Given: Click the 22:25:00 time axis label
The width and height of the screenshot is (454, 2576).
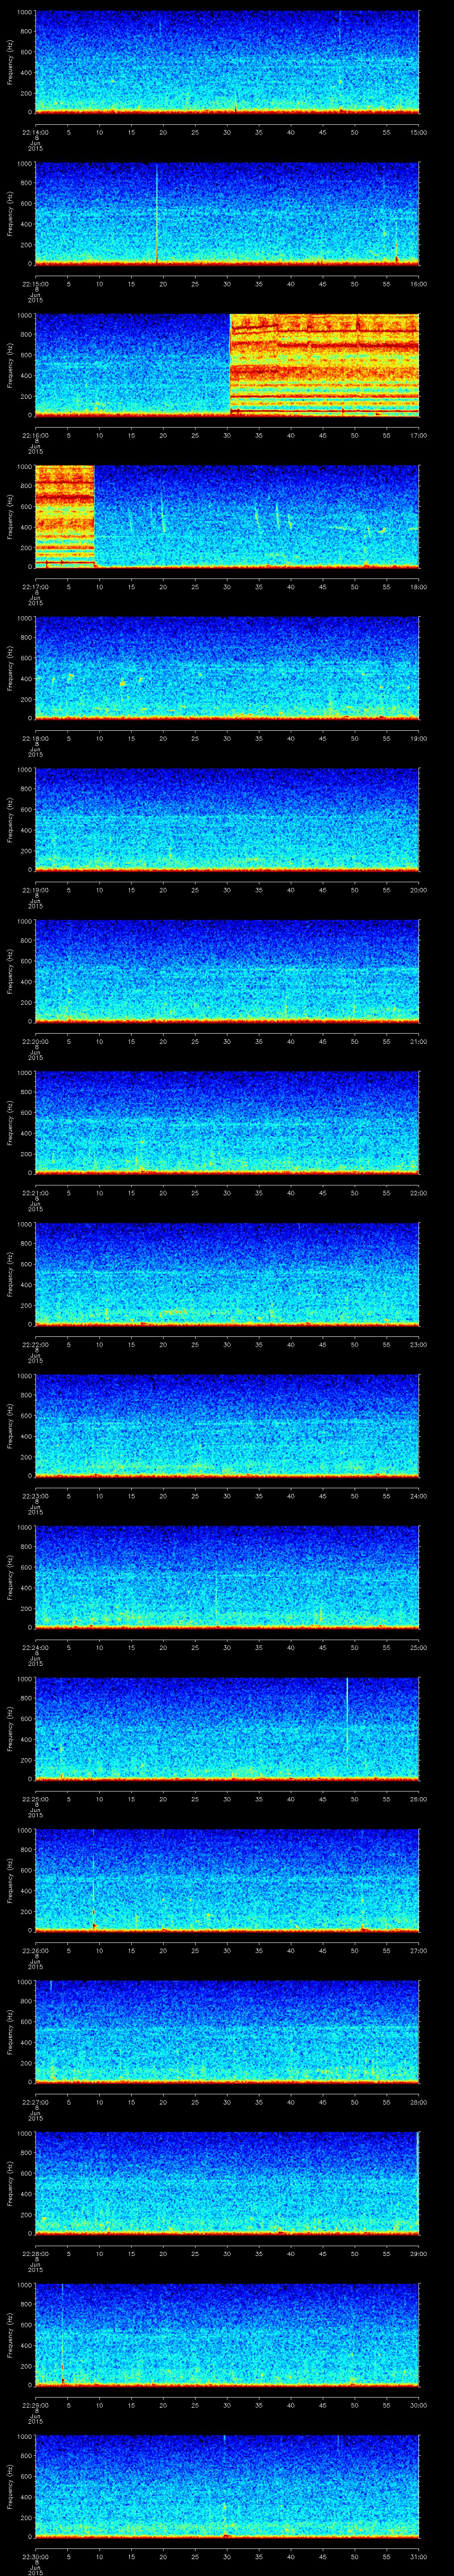Looking at the screenshot, I should (x=36, y=1799).
